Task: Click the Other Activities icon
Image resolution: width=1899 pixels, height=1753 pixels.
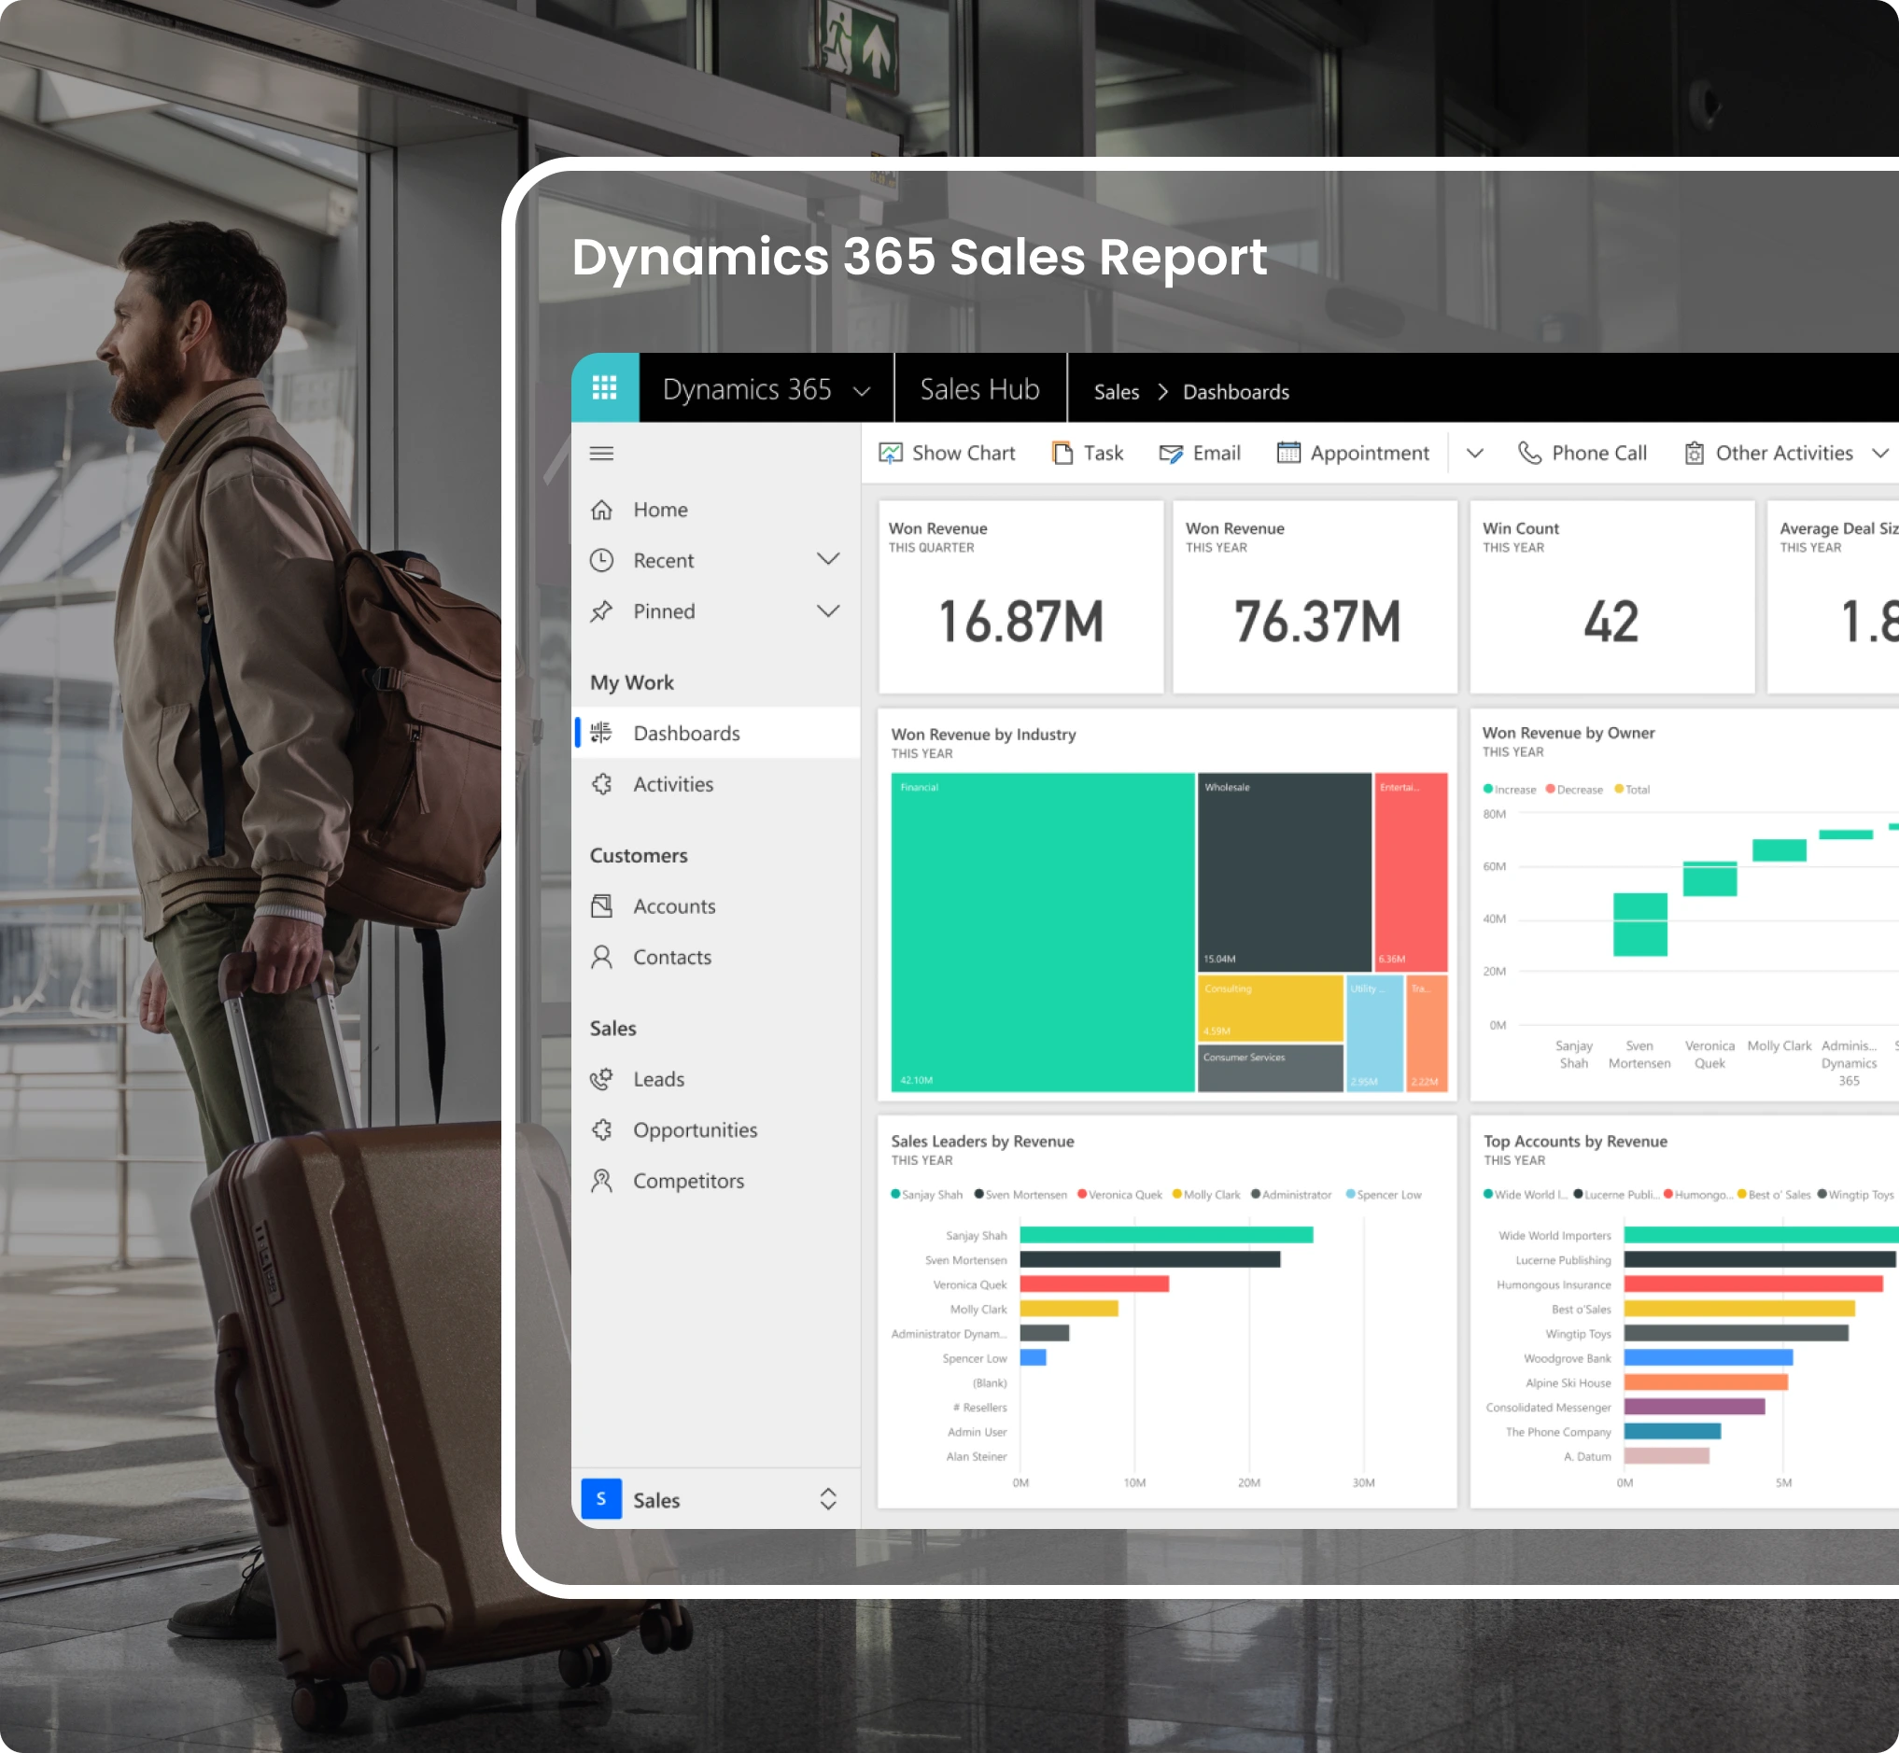Action: tap(1695, 454)
